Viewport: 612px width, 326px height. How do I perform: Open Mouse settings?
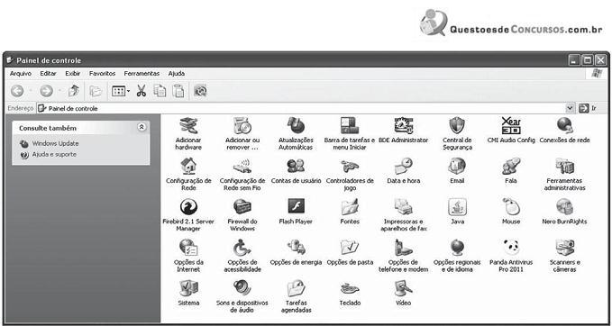point(511,207)
